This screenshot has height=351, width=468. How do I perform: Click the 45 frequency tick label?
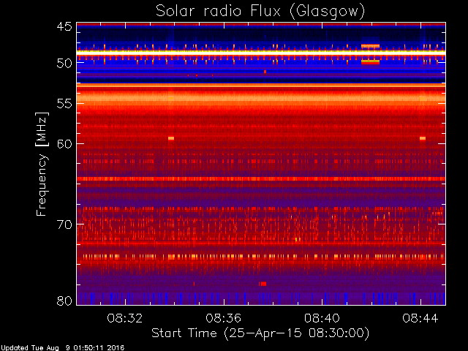64,26
